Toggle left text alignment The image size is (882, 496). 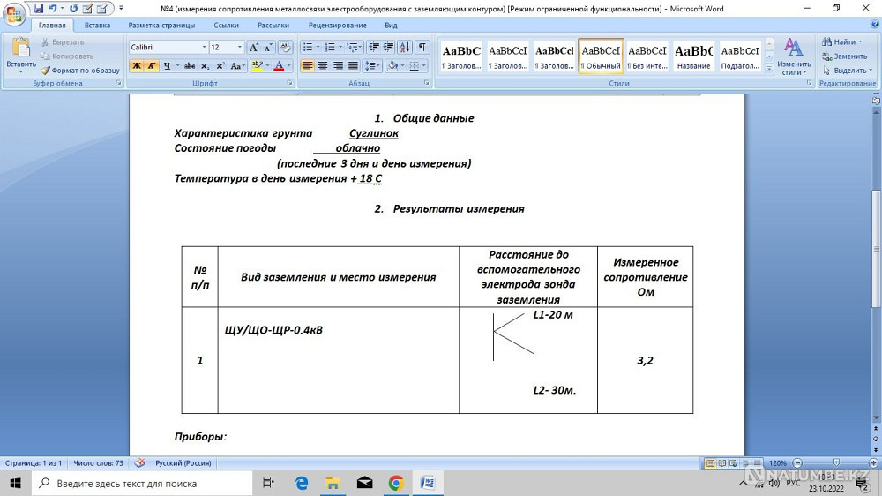(x=308, y=66)
